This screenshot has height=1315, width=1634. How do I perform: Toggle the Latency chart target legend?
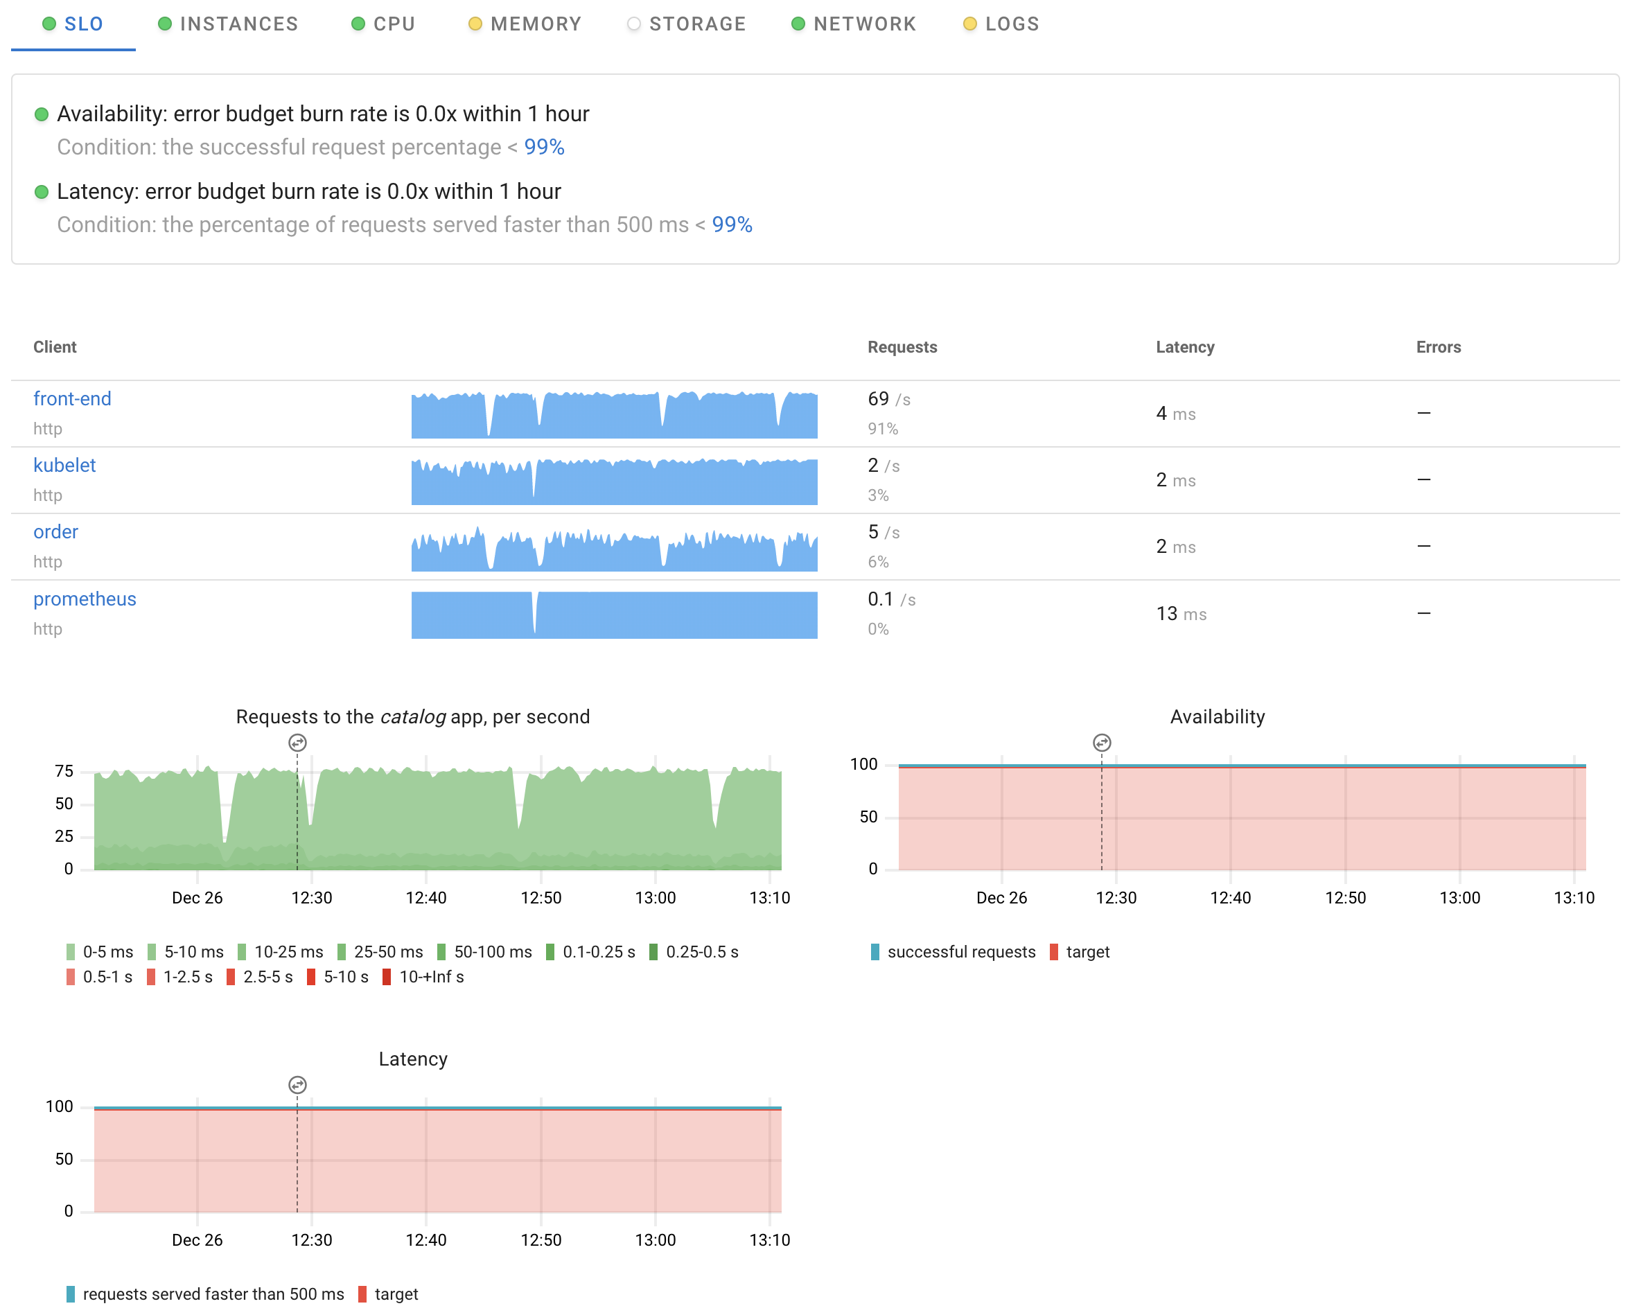pos(388,1294)
